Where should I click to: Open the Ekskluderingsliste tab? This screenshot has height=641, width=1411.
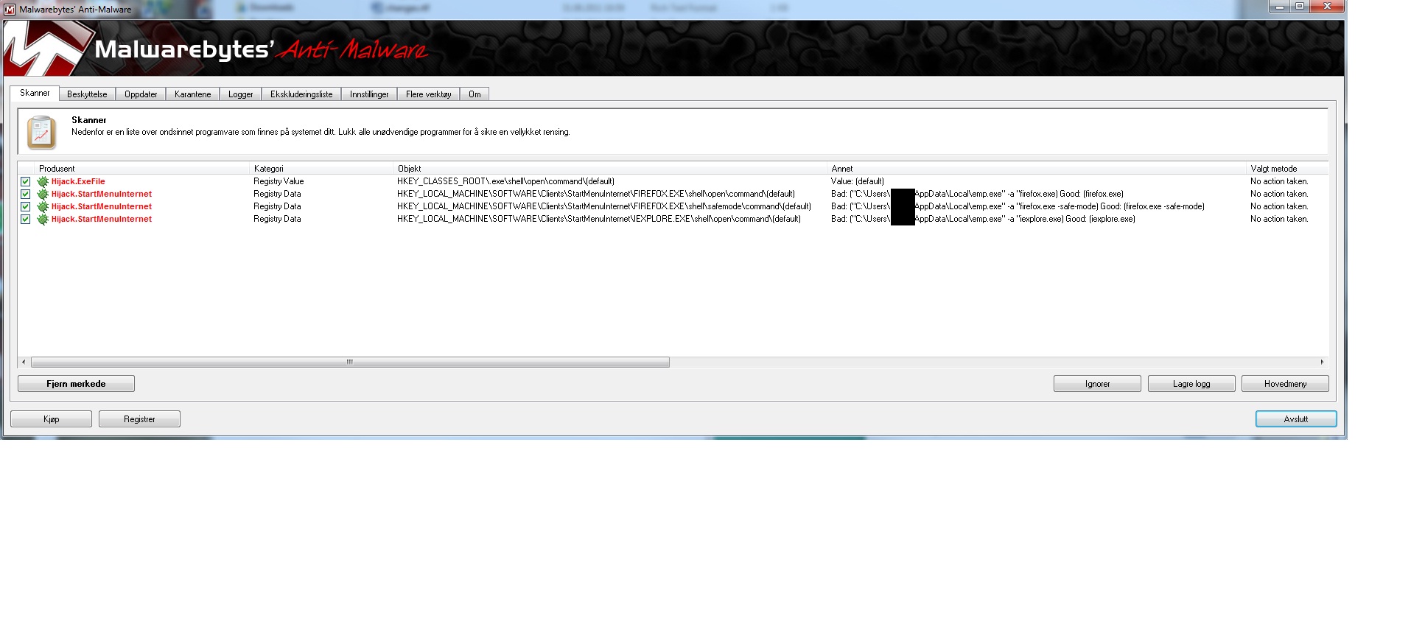tap(301, 94)
